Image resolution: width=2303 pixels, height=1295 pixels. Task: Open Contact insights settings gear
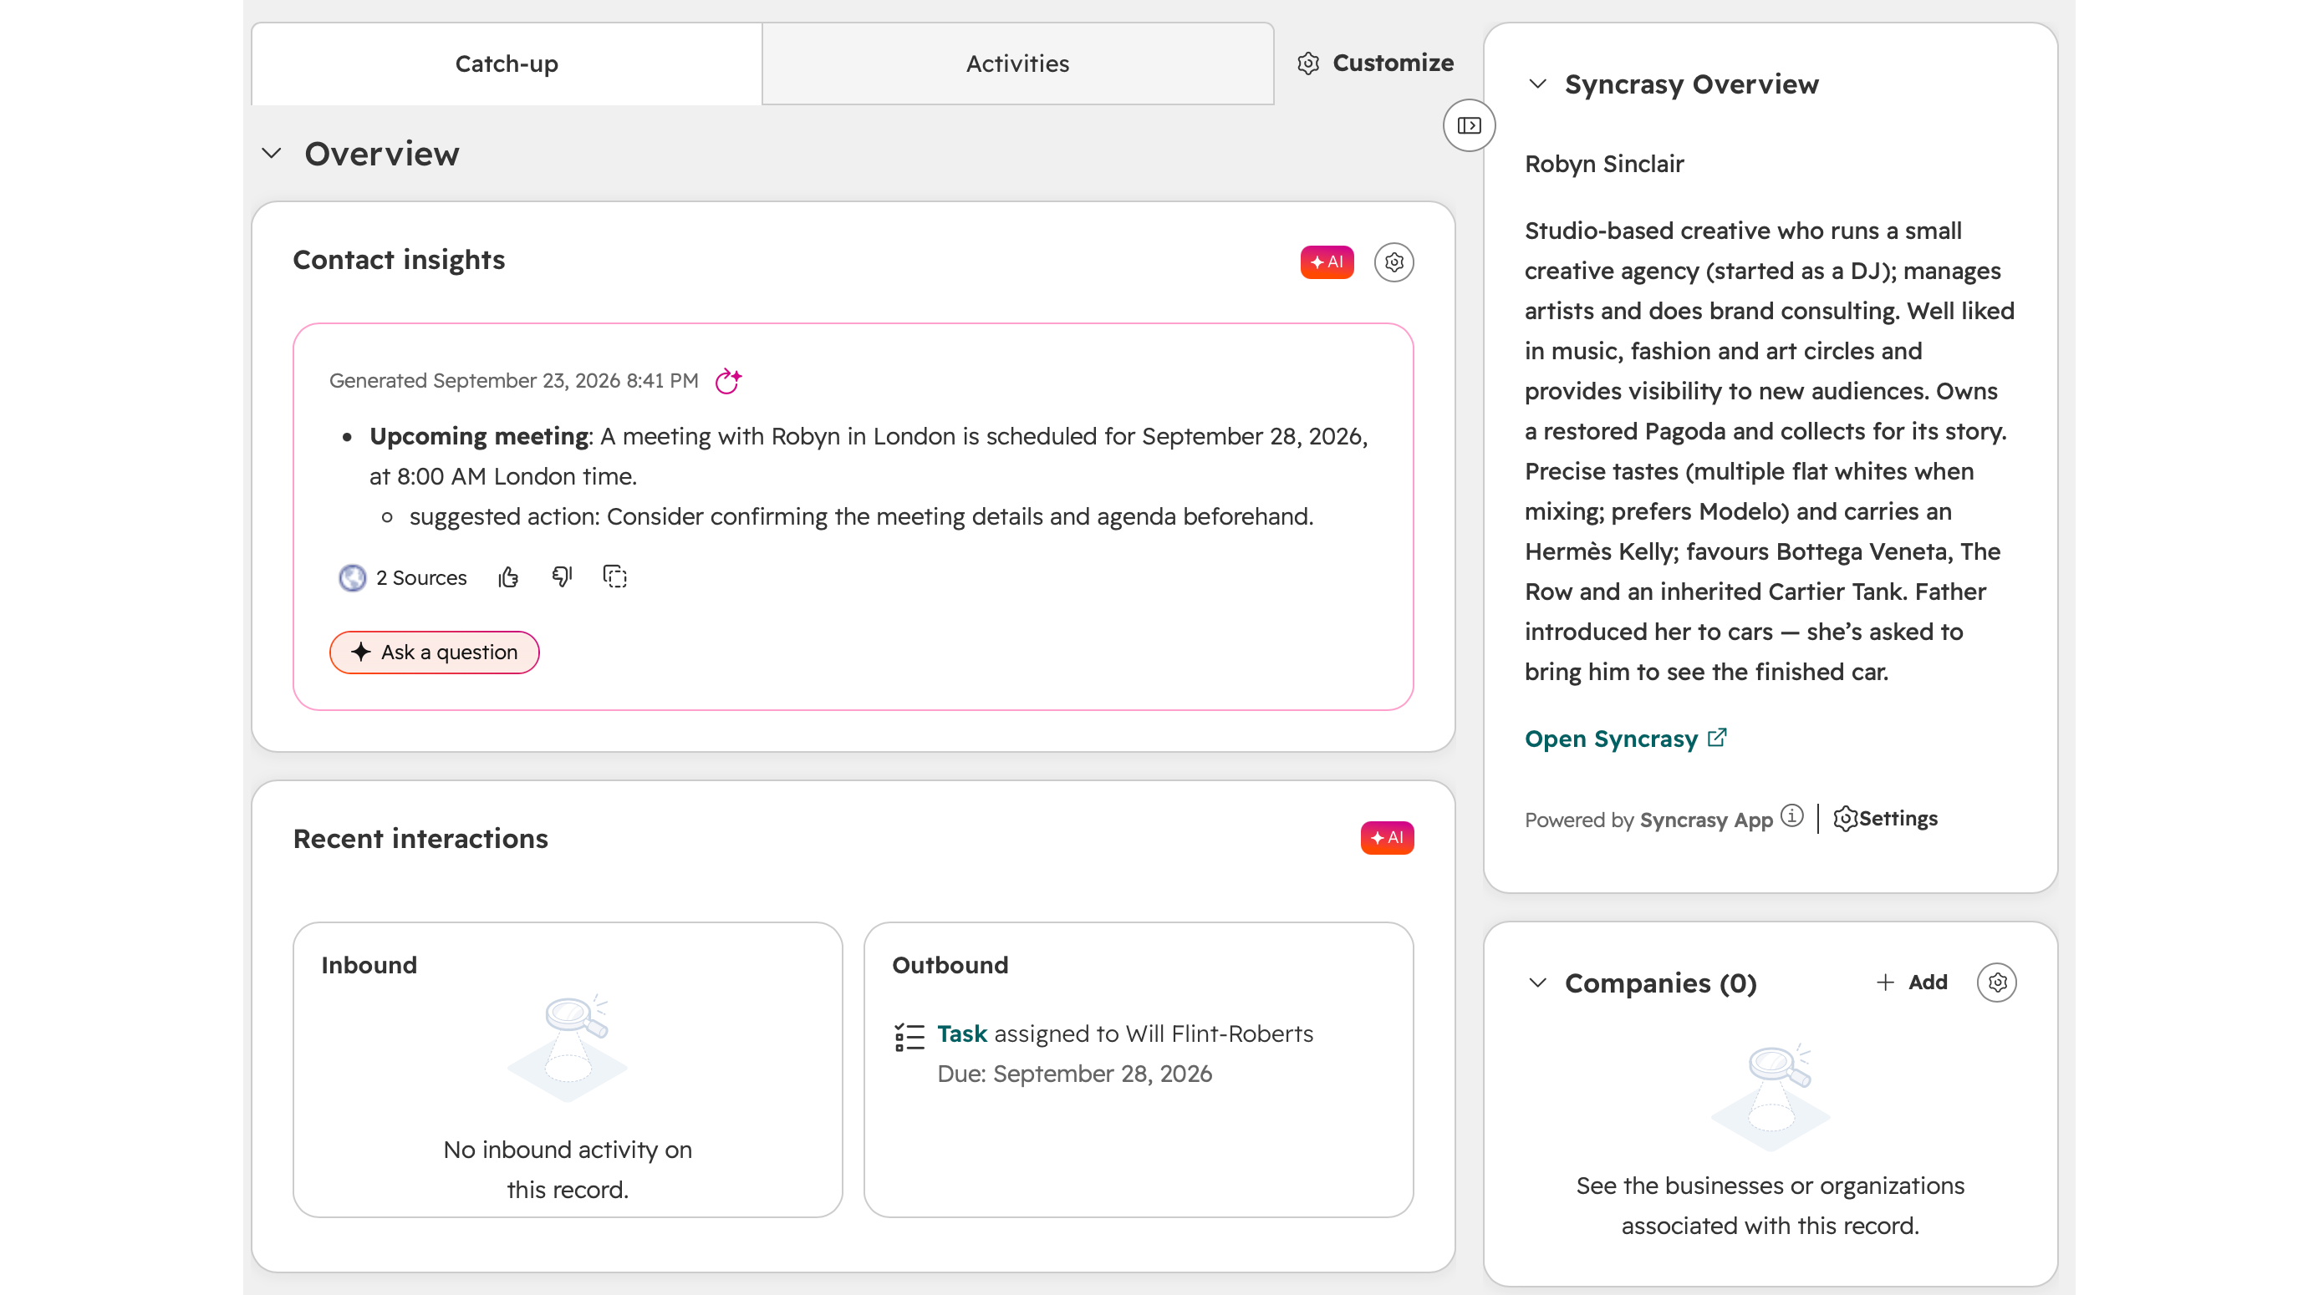tap(1394, 262)
